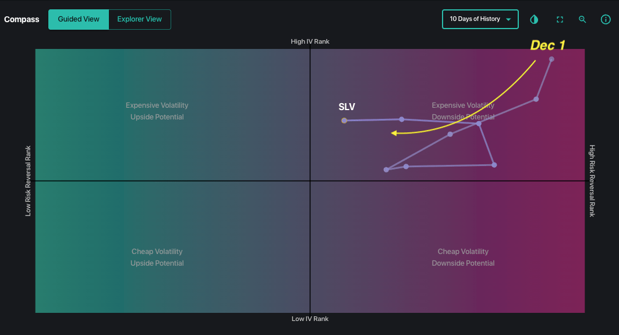The width and height of the screenshot is (619, 335).
Task: Click the High Risk Reversal Rank axis label
Action: click(592, 181)
